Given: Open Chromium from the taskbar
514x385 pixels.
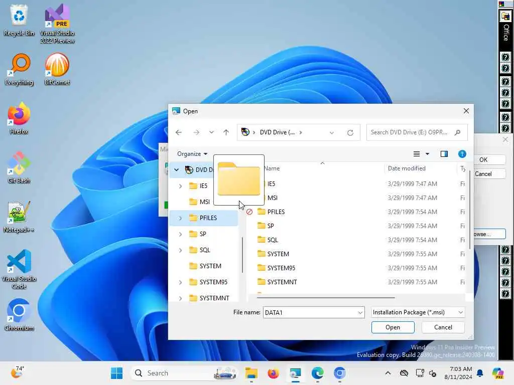Looking at the screenshot, I should [339, 373].
